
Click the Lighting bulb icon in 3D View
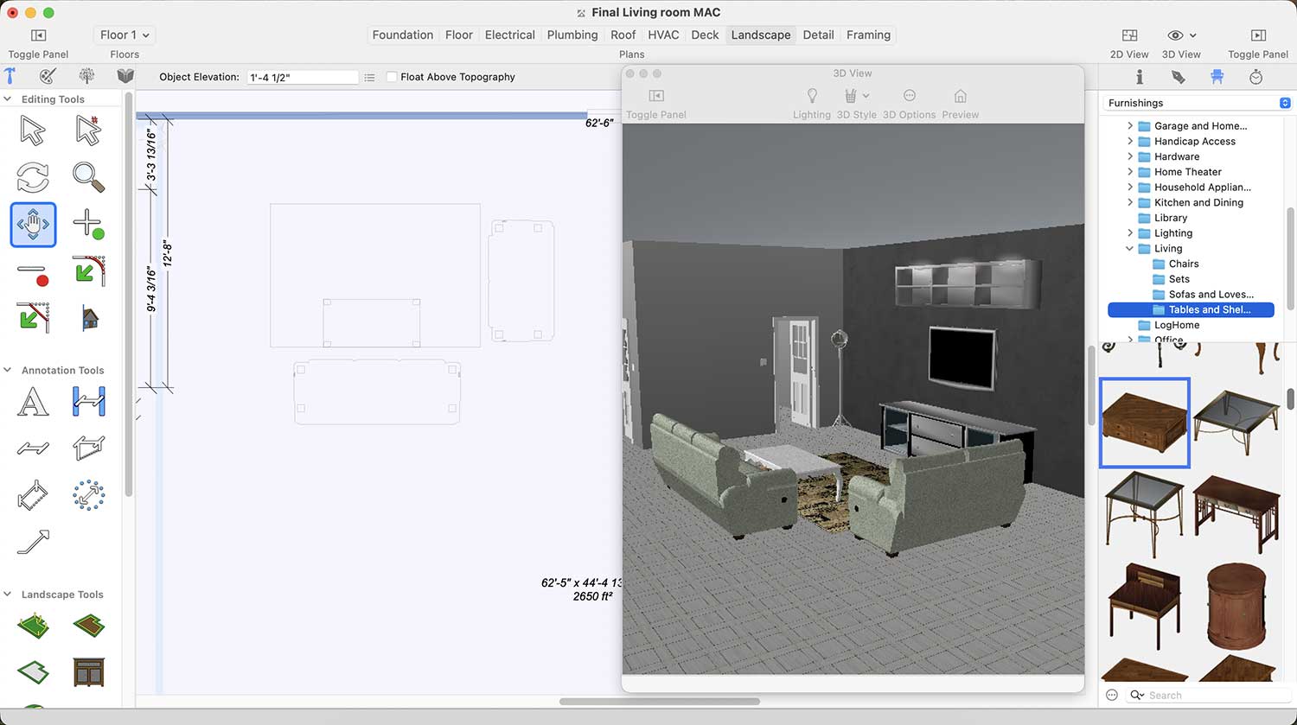[811, 96]
